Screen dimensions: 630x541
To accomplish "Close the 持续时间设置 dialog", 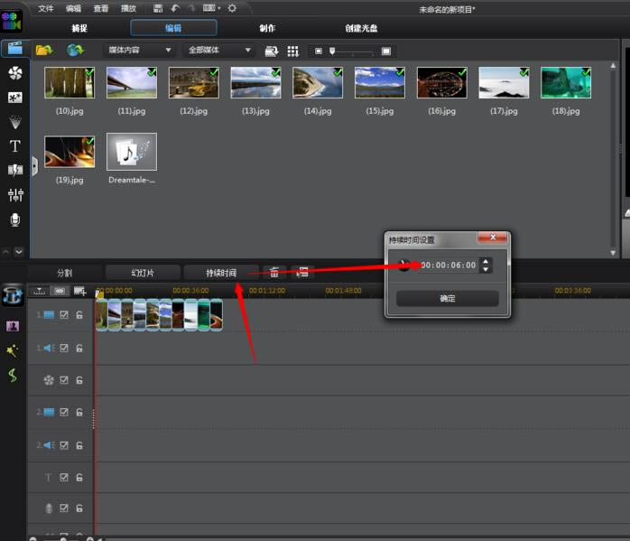I will [x=493, y=238].
